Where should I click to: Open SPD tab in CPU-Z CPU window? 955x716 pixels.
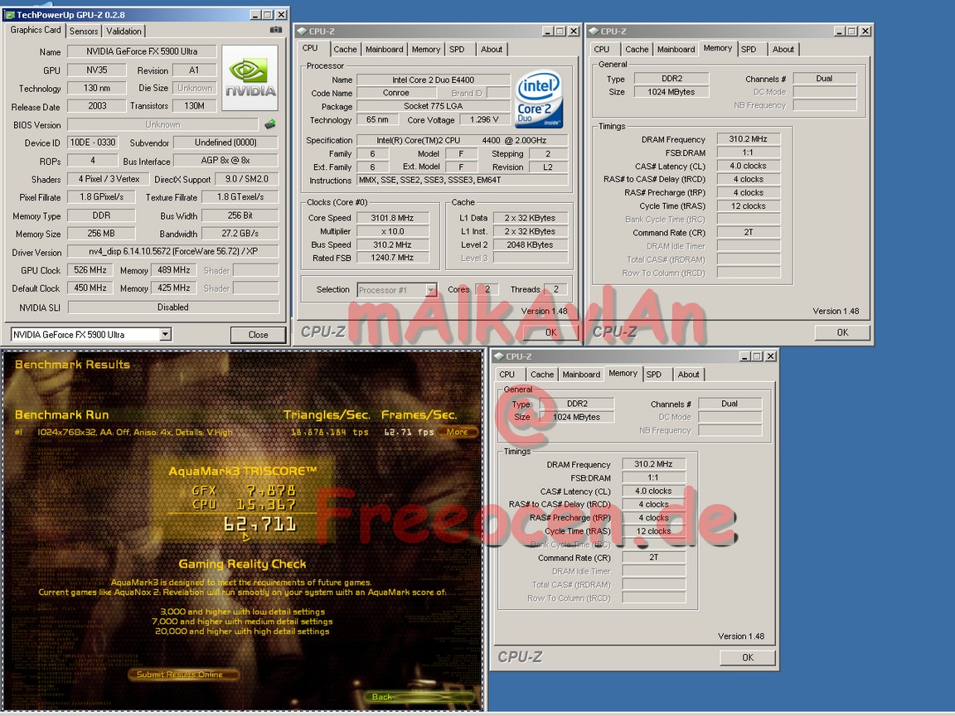coord(457,50)
